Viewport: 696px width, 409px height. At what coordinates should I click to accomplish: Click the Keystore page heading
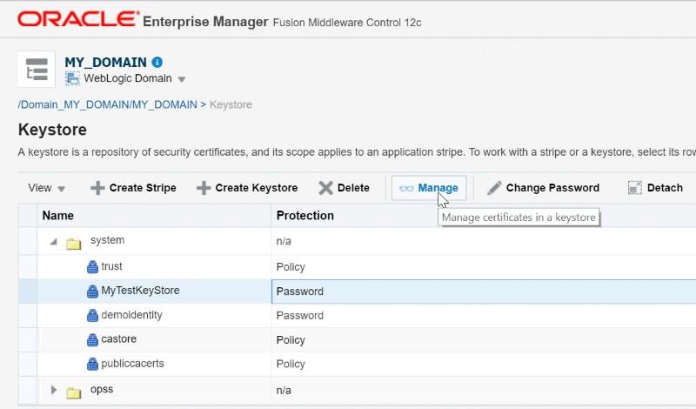tap(52, 130)
